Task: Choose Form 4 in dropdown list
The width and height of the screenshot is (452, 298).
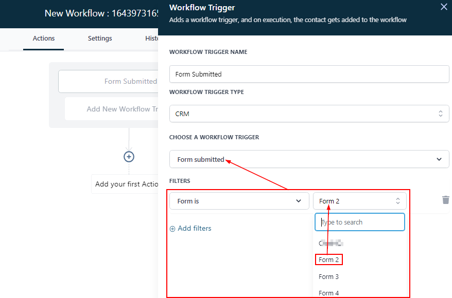Action: (329, 292)
